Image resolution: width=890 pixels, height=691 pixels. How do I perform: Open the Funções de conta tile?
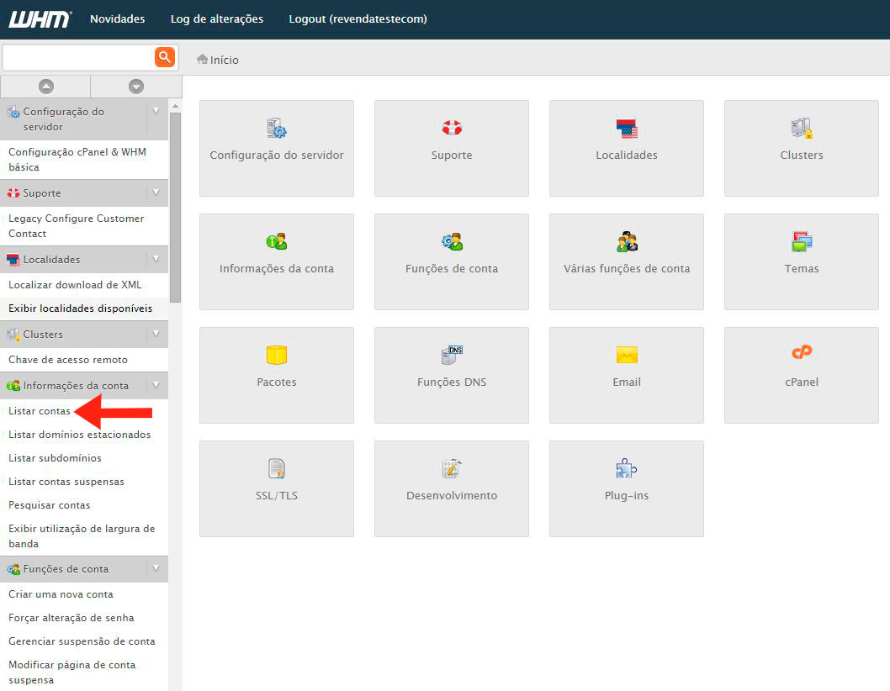451,261
